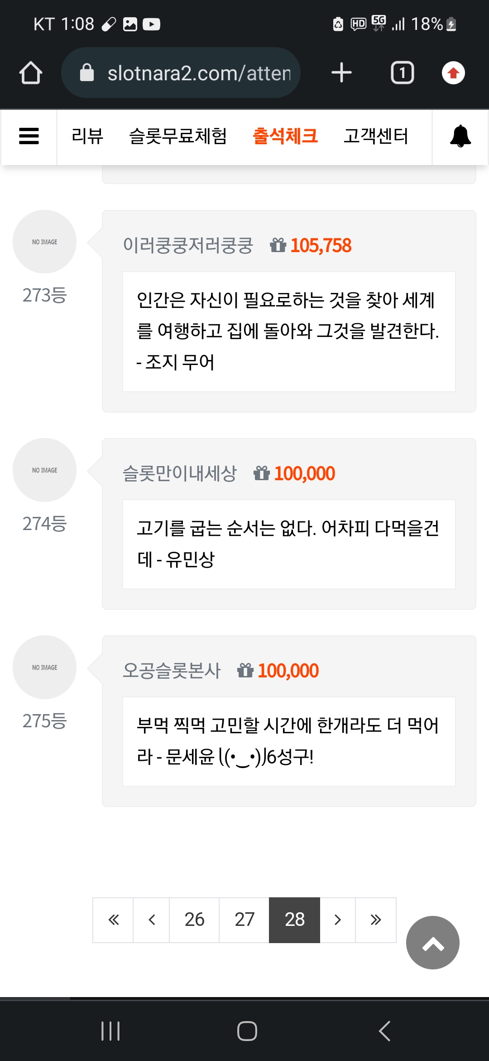The width and height of the screenshot is (489, 1061).
Task: Add a new browser tab
Action: [341, 73]
